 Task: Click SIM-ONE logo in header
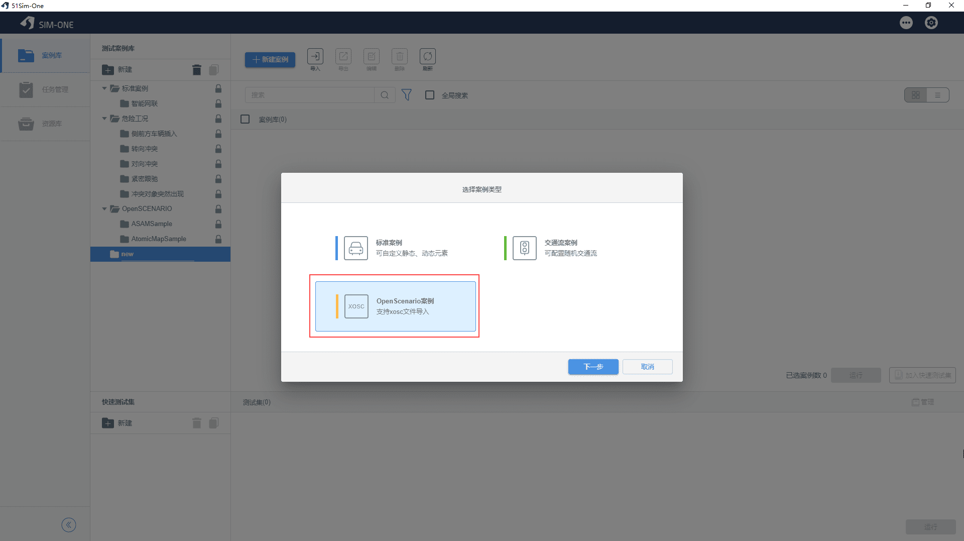pos(47,23)
